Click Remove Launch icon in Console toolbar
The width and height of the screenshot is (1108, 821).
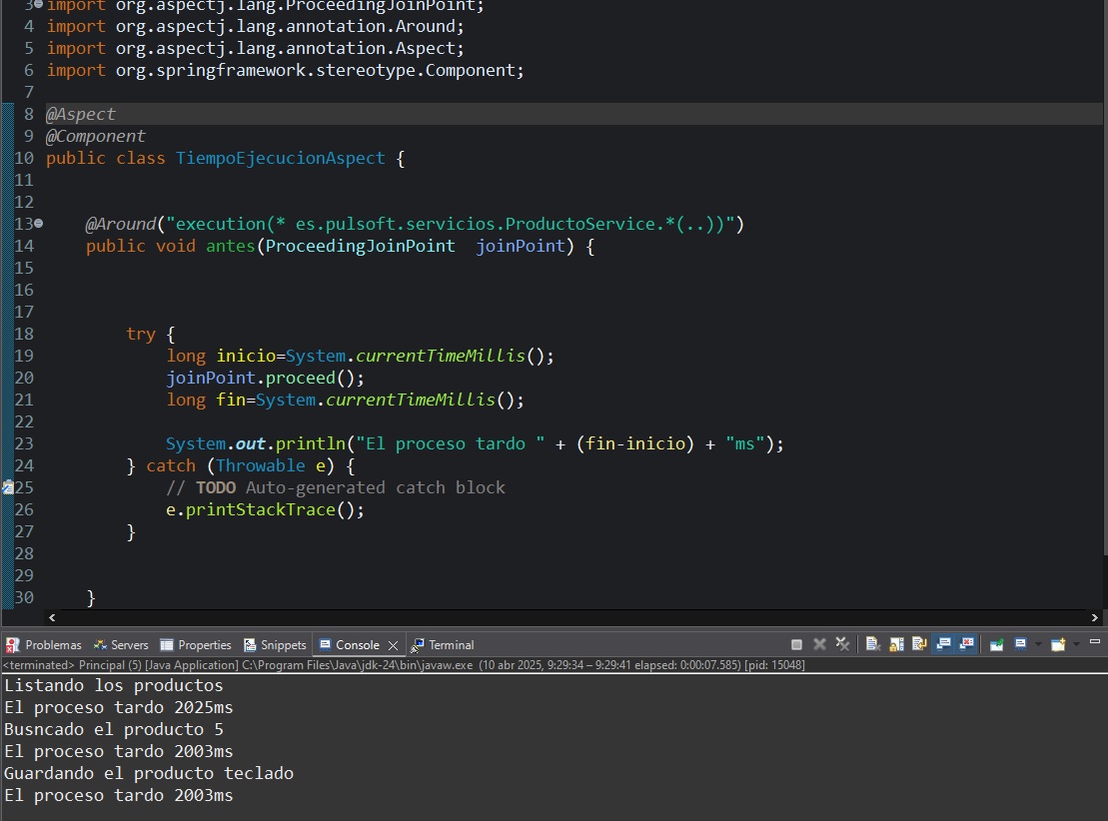819,645
